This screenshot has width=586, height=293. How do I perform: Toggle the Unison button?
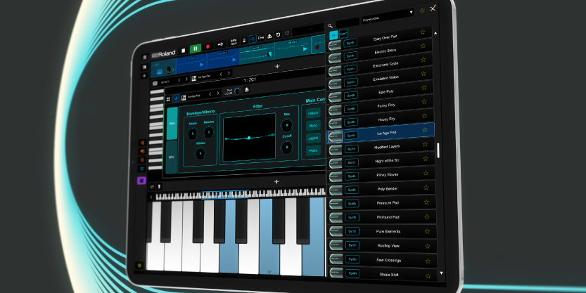(x=313, y=112)
